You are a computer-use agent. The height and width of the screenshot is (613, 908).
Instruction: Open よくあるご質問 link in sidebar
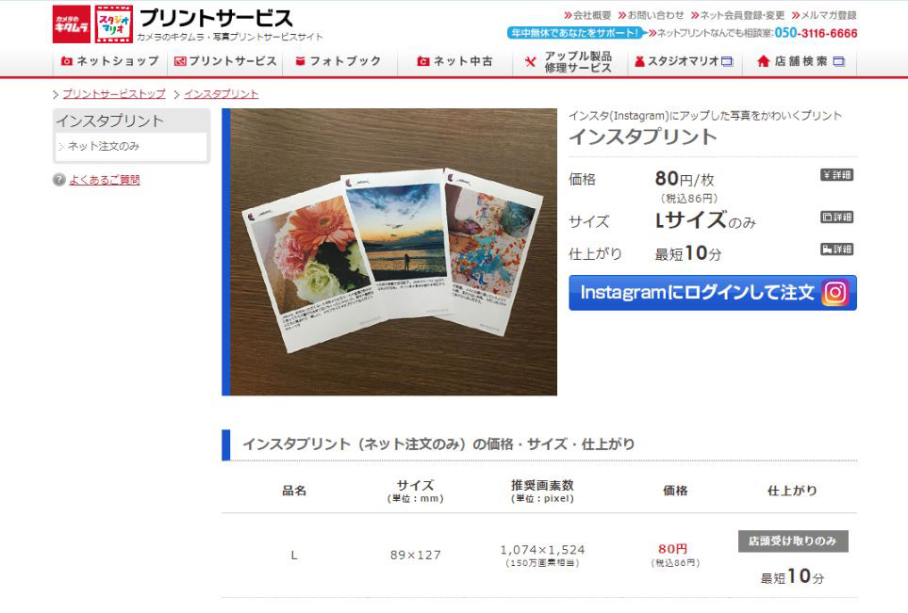pyautogui.click(x=105, y=180)
